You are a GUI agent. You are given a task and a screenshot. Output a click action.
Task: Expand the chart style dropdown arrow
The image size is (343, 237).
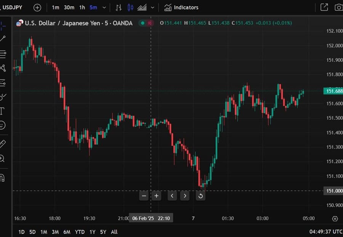click(x=153, y=8)
